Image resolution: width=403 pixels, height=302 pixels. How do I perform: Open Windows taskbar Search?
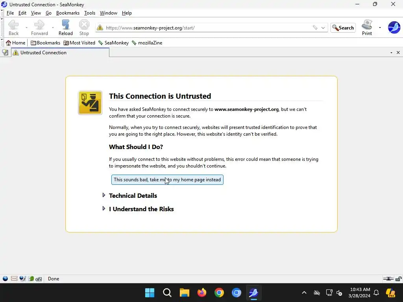coord(167,293)
